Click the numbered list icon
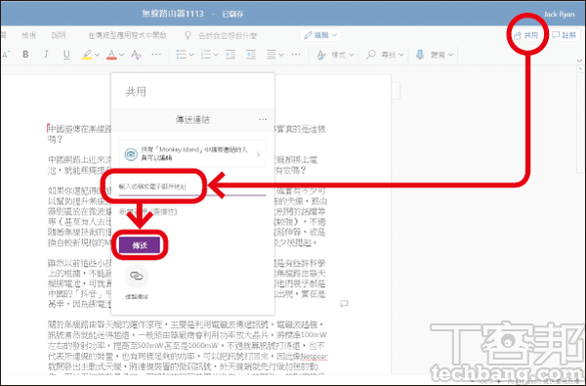This screenshot has height=386, width=586. pos(206,55)
